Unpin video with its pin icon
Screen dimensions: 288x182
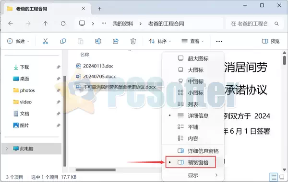coord(58,102)
